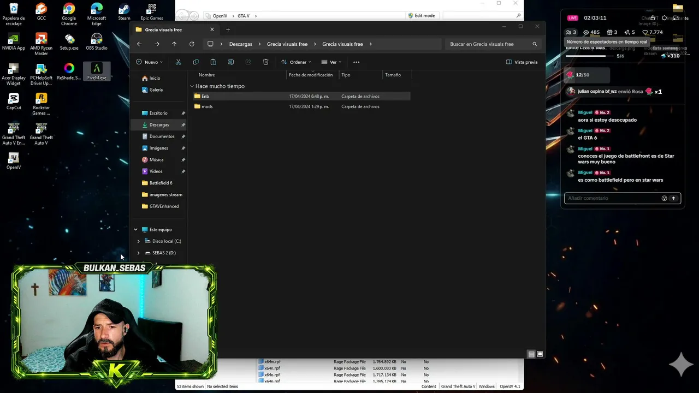Open the Ver view dropdown
Image resolution: width=699 pixels, height=393 pixels.
tap(331, 62)
